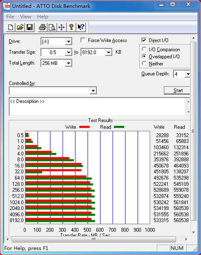Expand the Queue Depth dropdown

point(188,74)
